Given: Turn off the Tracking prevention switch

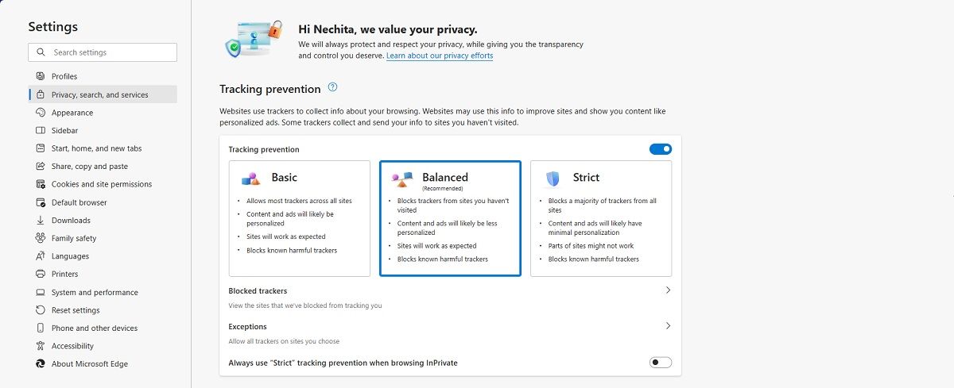Looking at the screenshot, I should coord(660,149).
